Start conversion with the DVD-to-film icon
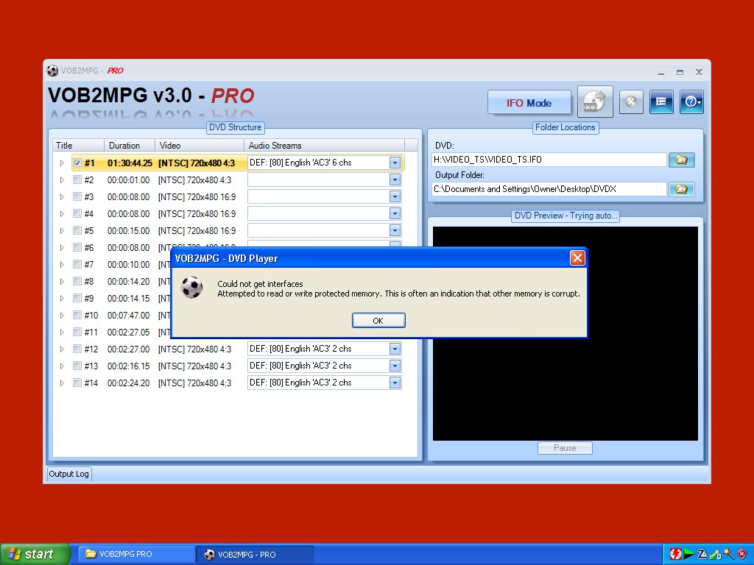Image resolution: width=754 pixels, height=565 pixels. pos(595,102)
